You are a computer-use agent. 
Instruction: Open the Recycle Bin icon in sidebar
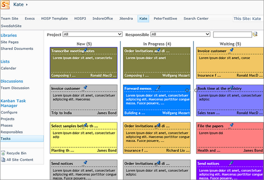pyautogui.click(x=3, y=153)
